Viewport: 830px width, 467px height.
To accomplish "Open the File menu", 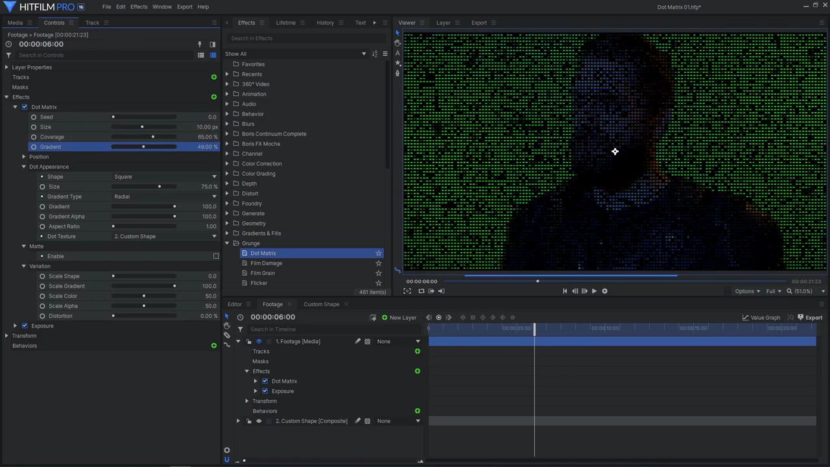I will click(x=106, y=7).
